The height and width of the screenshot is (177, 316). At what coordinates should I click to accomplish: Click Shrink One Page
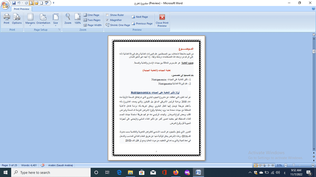click(x=118, y=25)
